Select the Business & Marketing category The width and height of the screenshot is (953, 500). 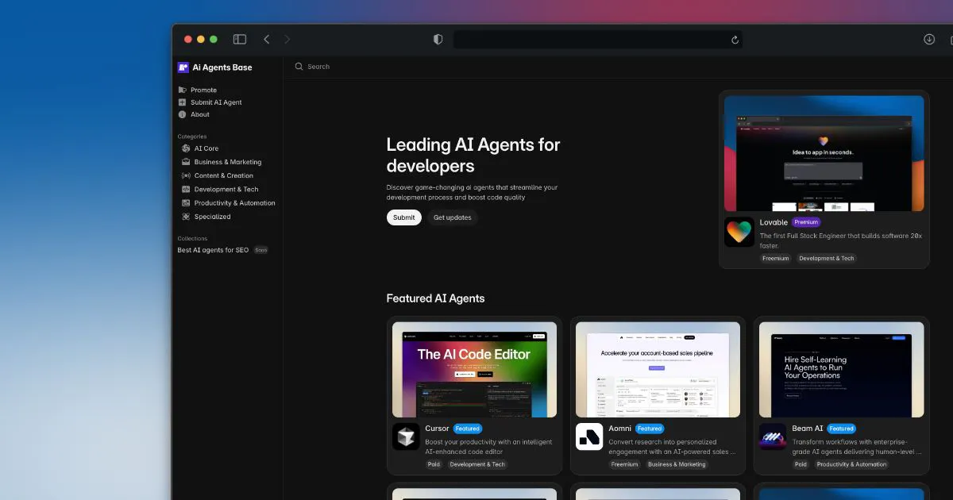228,162
